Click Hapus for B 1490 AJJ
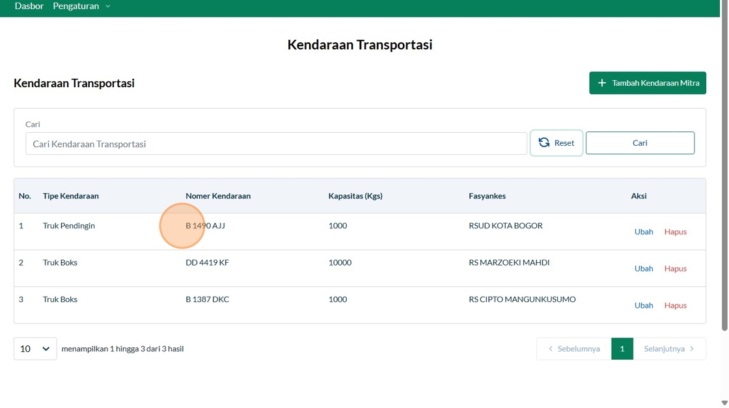This screenshot has height=408, width=729. (x=675, y=232)
